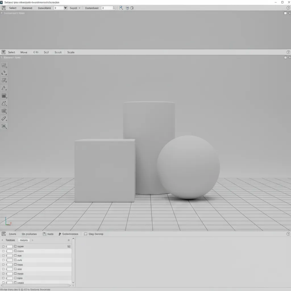Check the box for the otio row

tap(3, 269)
